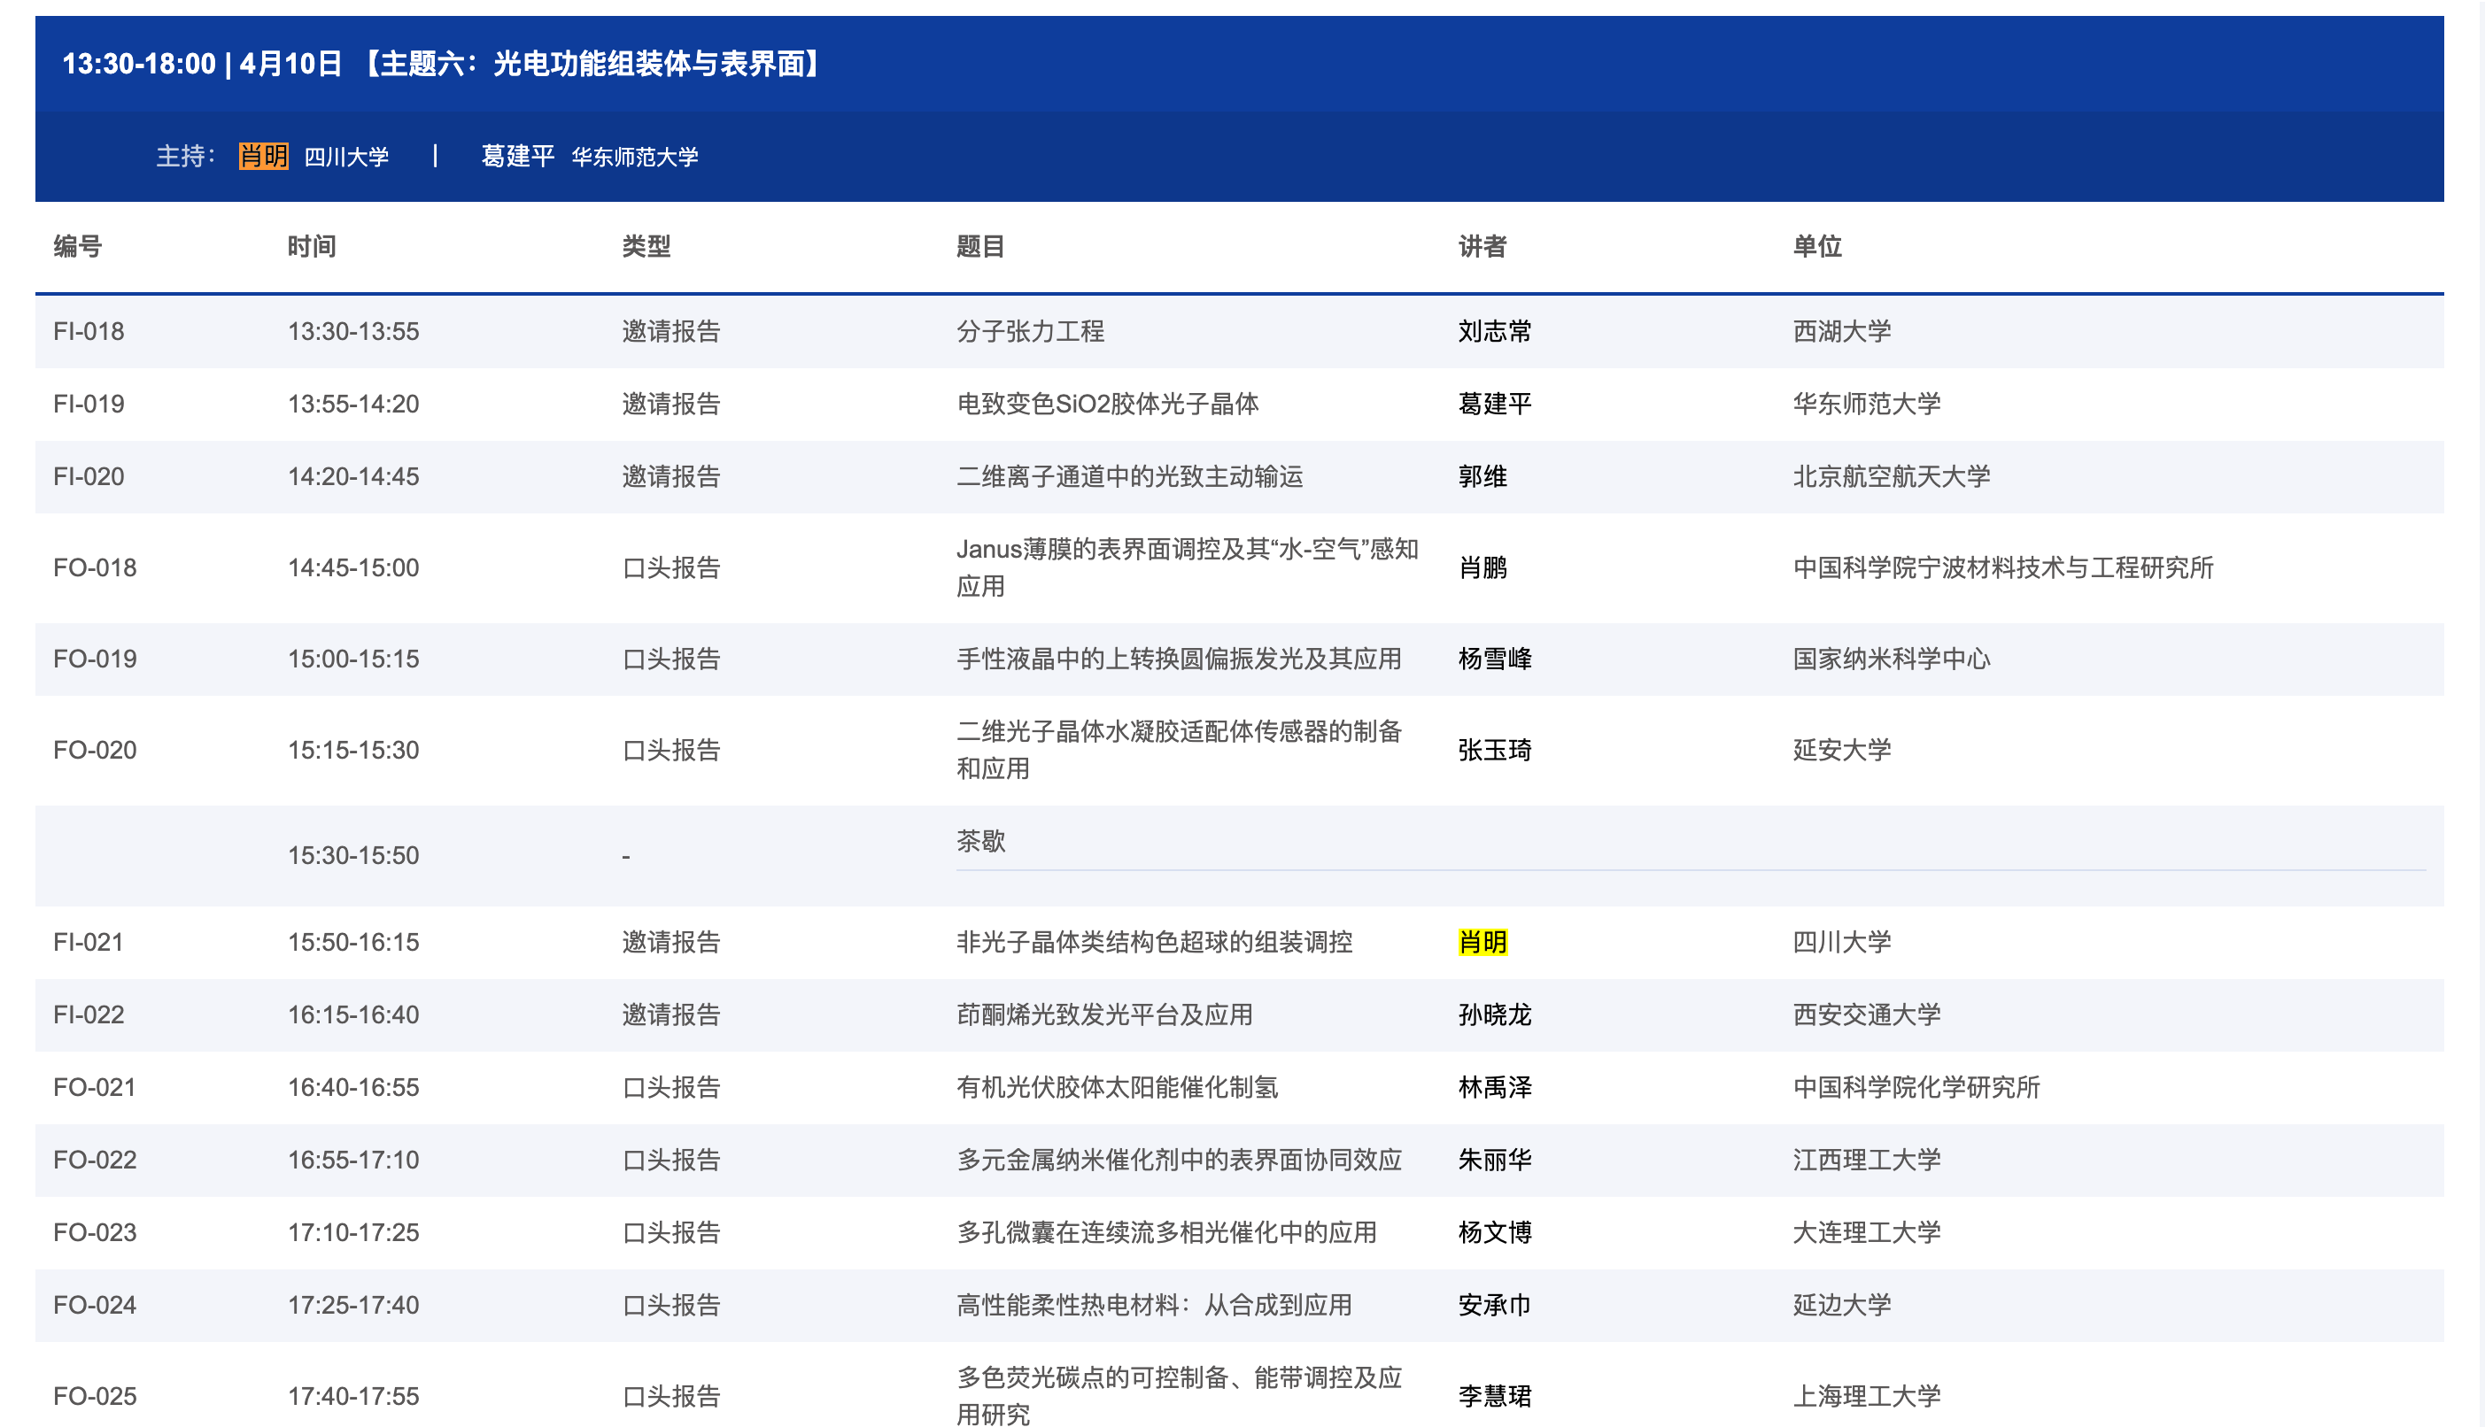
Task: Click speaker 李慧珺
Action: [x=1494, y=1396]
